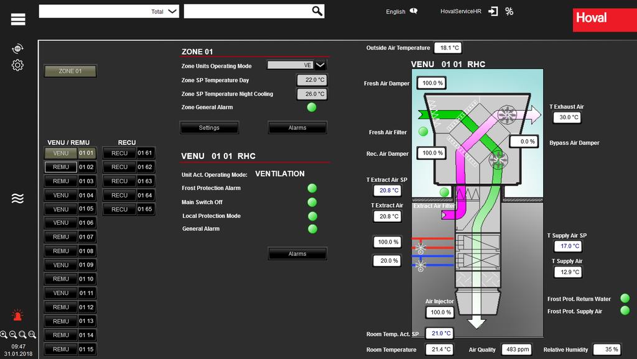Click the Extract Air Filter green indicator

444,192
